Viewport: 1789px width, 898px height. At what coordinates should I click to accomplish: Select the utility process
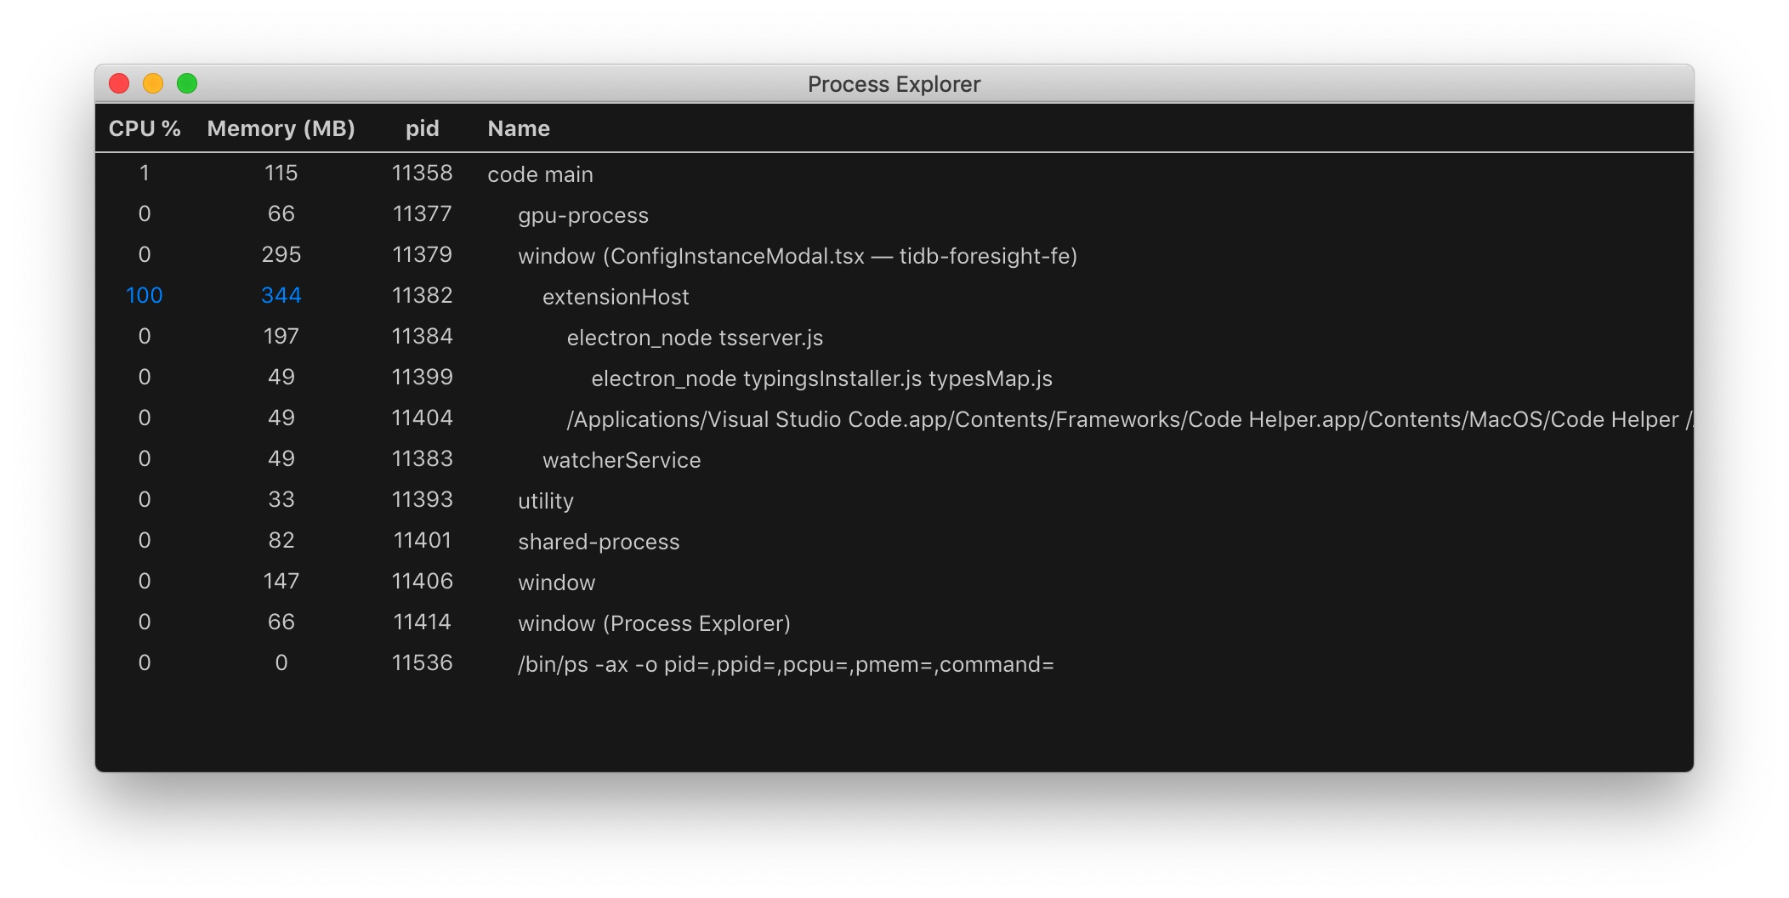[546, 500]
